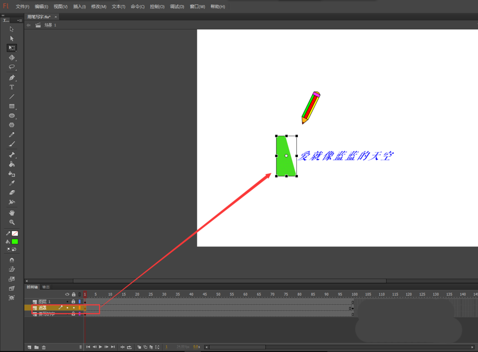Select the Line tool
Screen dimensions: 478x352
tap(11, 96)
